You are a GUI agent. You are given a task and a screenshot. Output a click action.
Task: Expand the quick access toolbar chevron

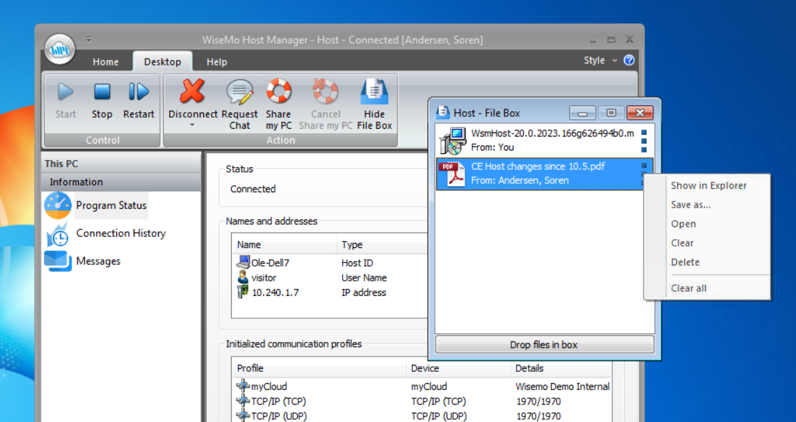pos(88,39)
